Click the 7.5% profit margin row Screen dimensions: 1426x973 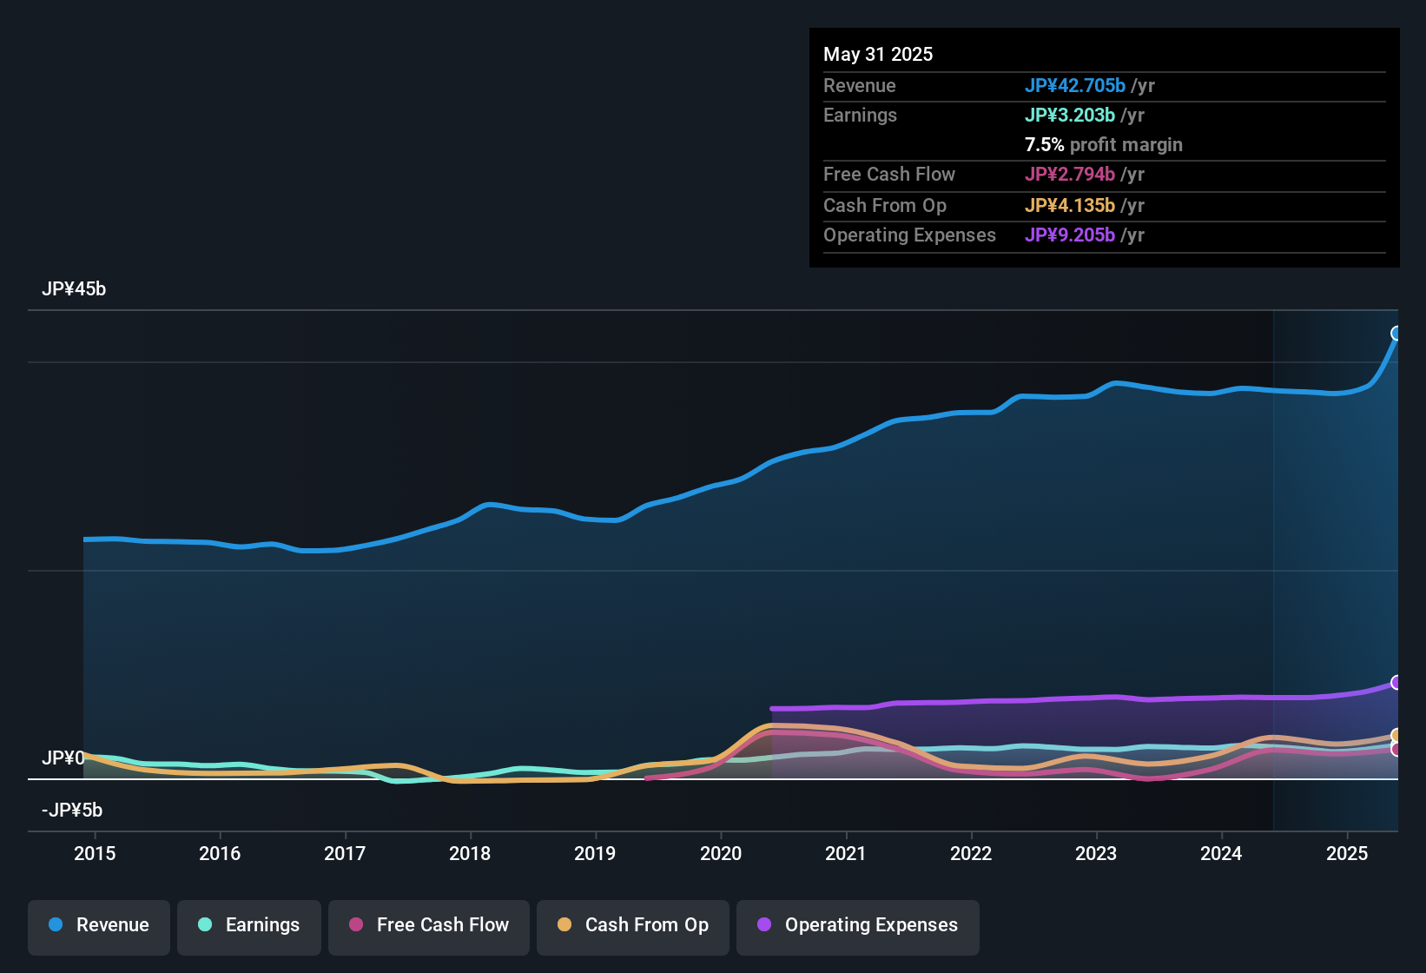click(x=1104, y=145)
